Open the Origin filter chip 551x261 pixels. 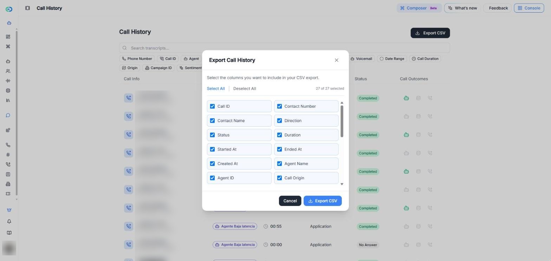click(130, 68)
